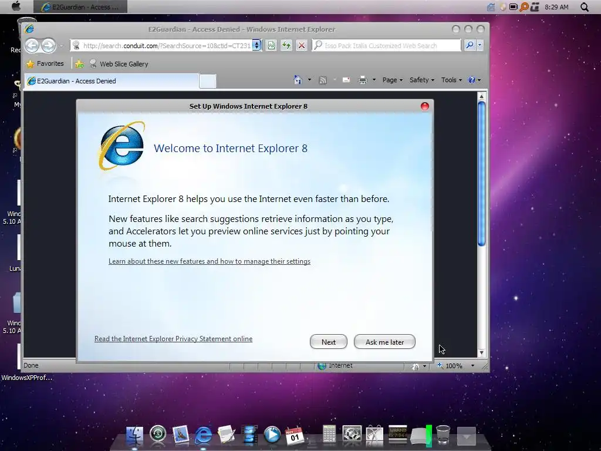Viewport: 601px width, 451px height.
Task: Click the Ask me later button
Action: tap(384, 342)
